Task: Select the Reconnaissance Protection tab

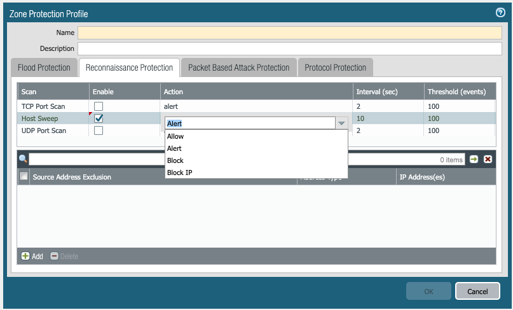Action: (x=129, y=67)
